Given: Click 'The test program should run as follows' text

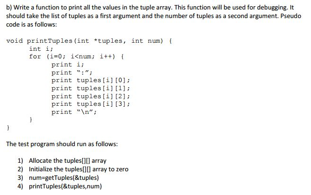Looking at the screenshot, I should (62, 144).
